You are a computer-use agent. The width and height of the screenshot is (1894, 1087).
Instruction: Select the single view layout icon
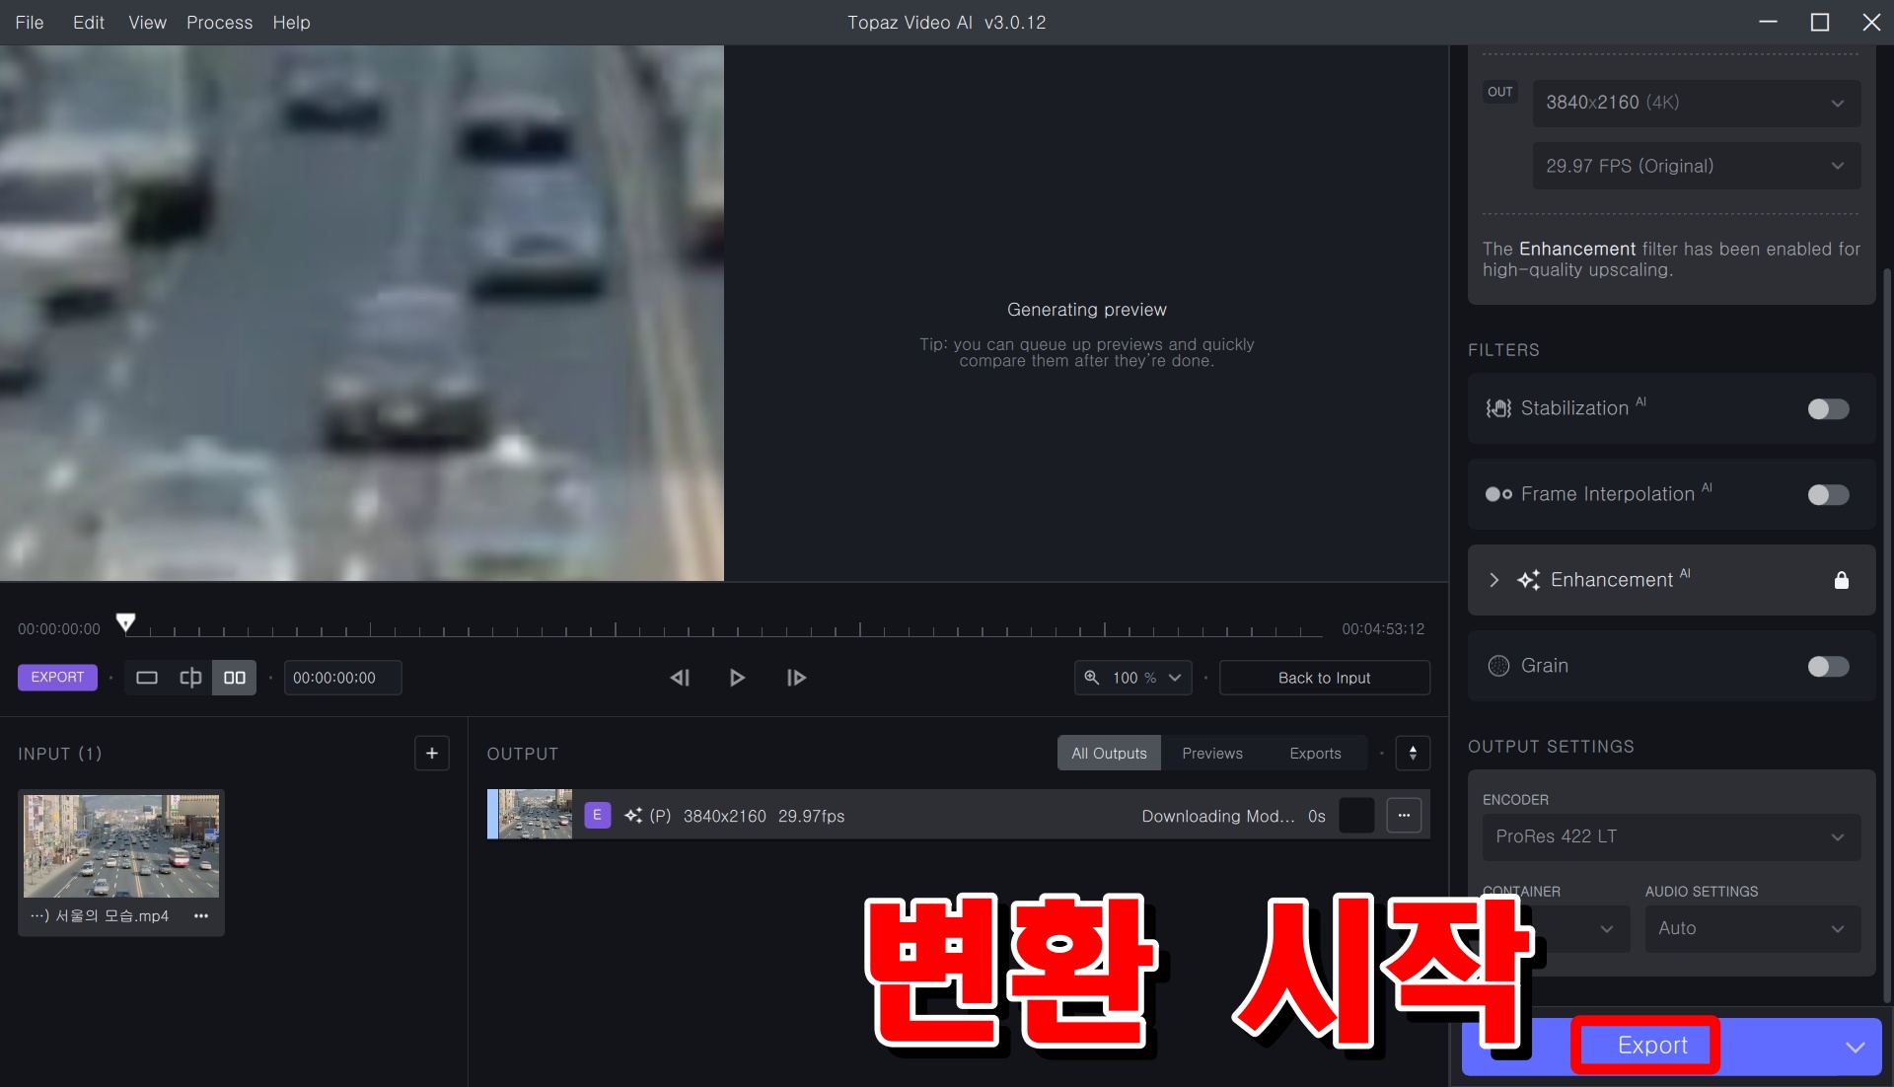coord(147,678)
